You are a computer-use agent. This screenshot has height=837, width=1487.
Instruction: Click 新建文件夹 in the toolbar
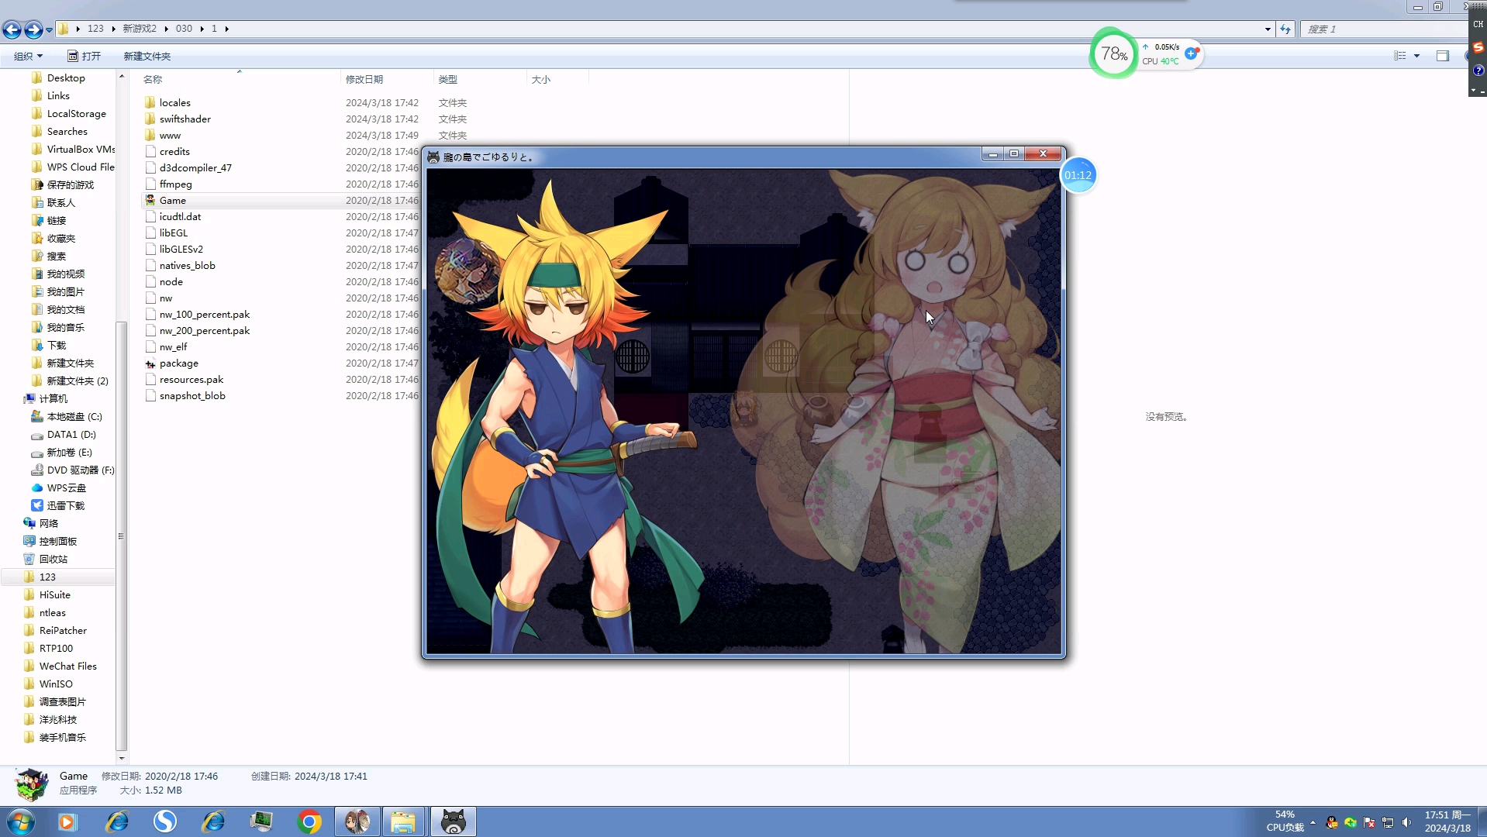[x=147, y=56]
